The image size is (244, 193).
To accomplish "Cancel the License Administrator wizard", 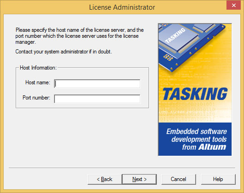I will click(179, 179).
